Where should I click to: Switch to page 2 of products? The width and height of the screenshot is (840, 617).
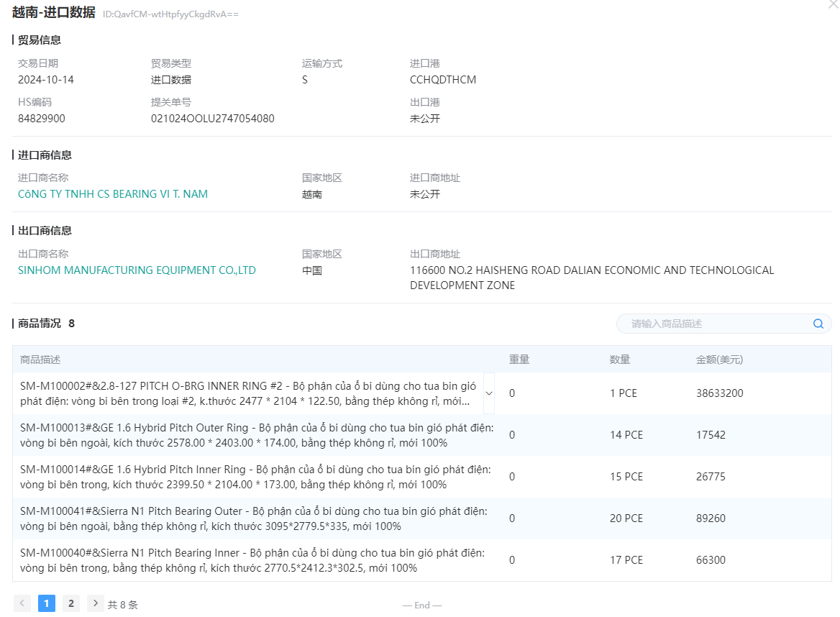70,603
